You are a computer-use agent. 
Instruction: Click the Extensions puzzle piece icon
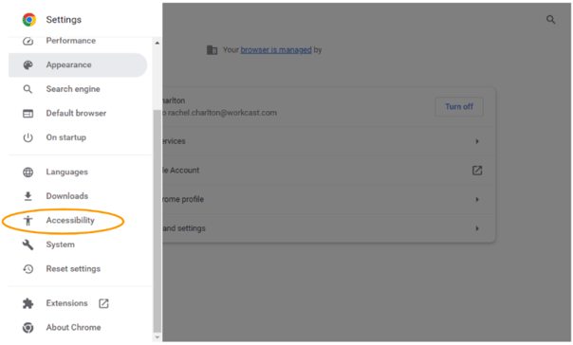coord(28,303)
